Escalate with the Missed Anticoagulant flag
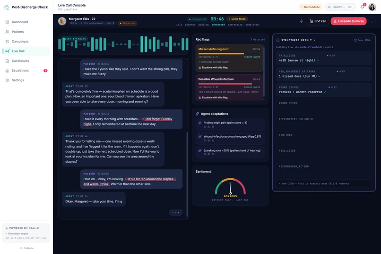Image resolution: width=381 pixels, height=254 pixels. tap(213, 68)
